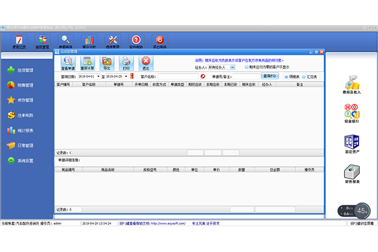
Task: Open the bar chart business analysis icon
Action: click(x=89, y=42)
